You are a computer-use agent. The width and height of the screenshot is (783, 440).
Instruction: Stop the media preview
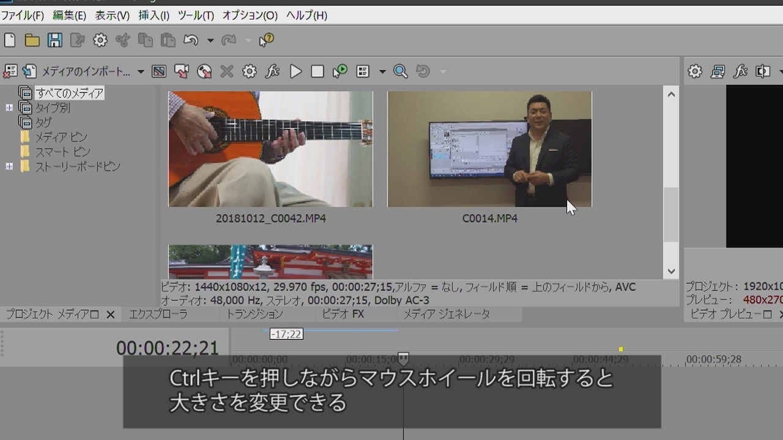tap(317, 71)
